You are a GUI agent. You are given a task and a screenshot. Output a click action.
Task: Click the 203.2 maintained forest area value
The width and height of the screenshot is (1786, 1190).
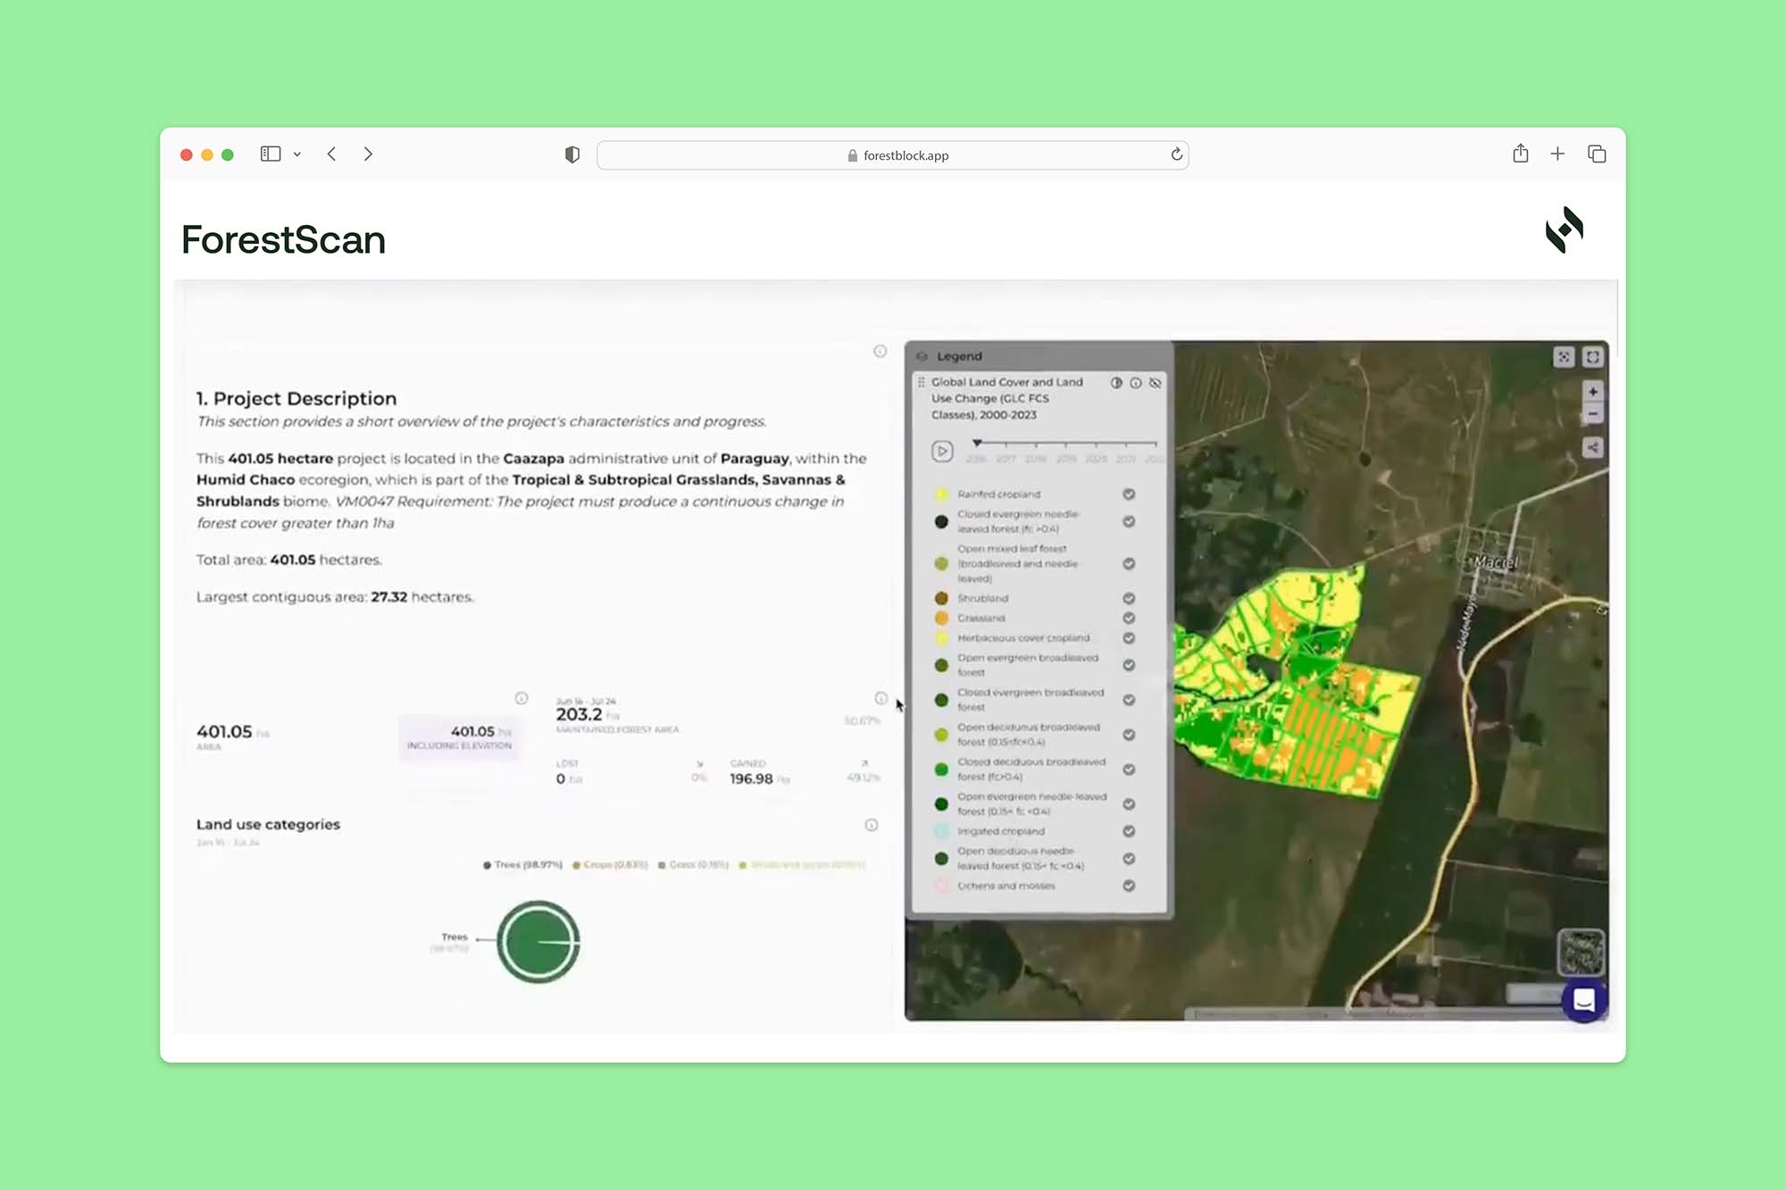click(x=579, y=714)
